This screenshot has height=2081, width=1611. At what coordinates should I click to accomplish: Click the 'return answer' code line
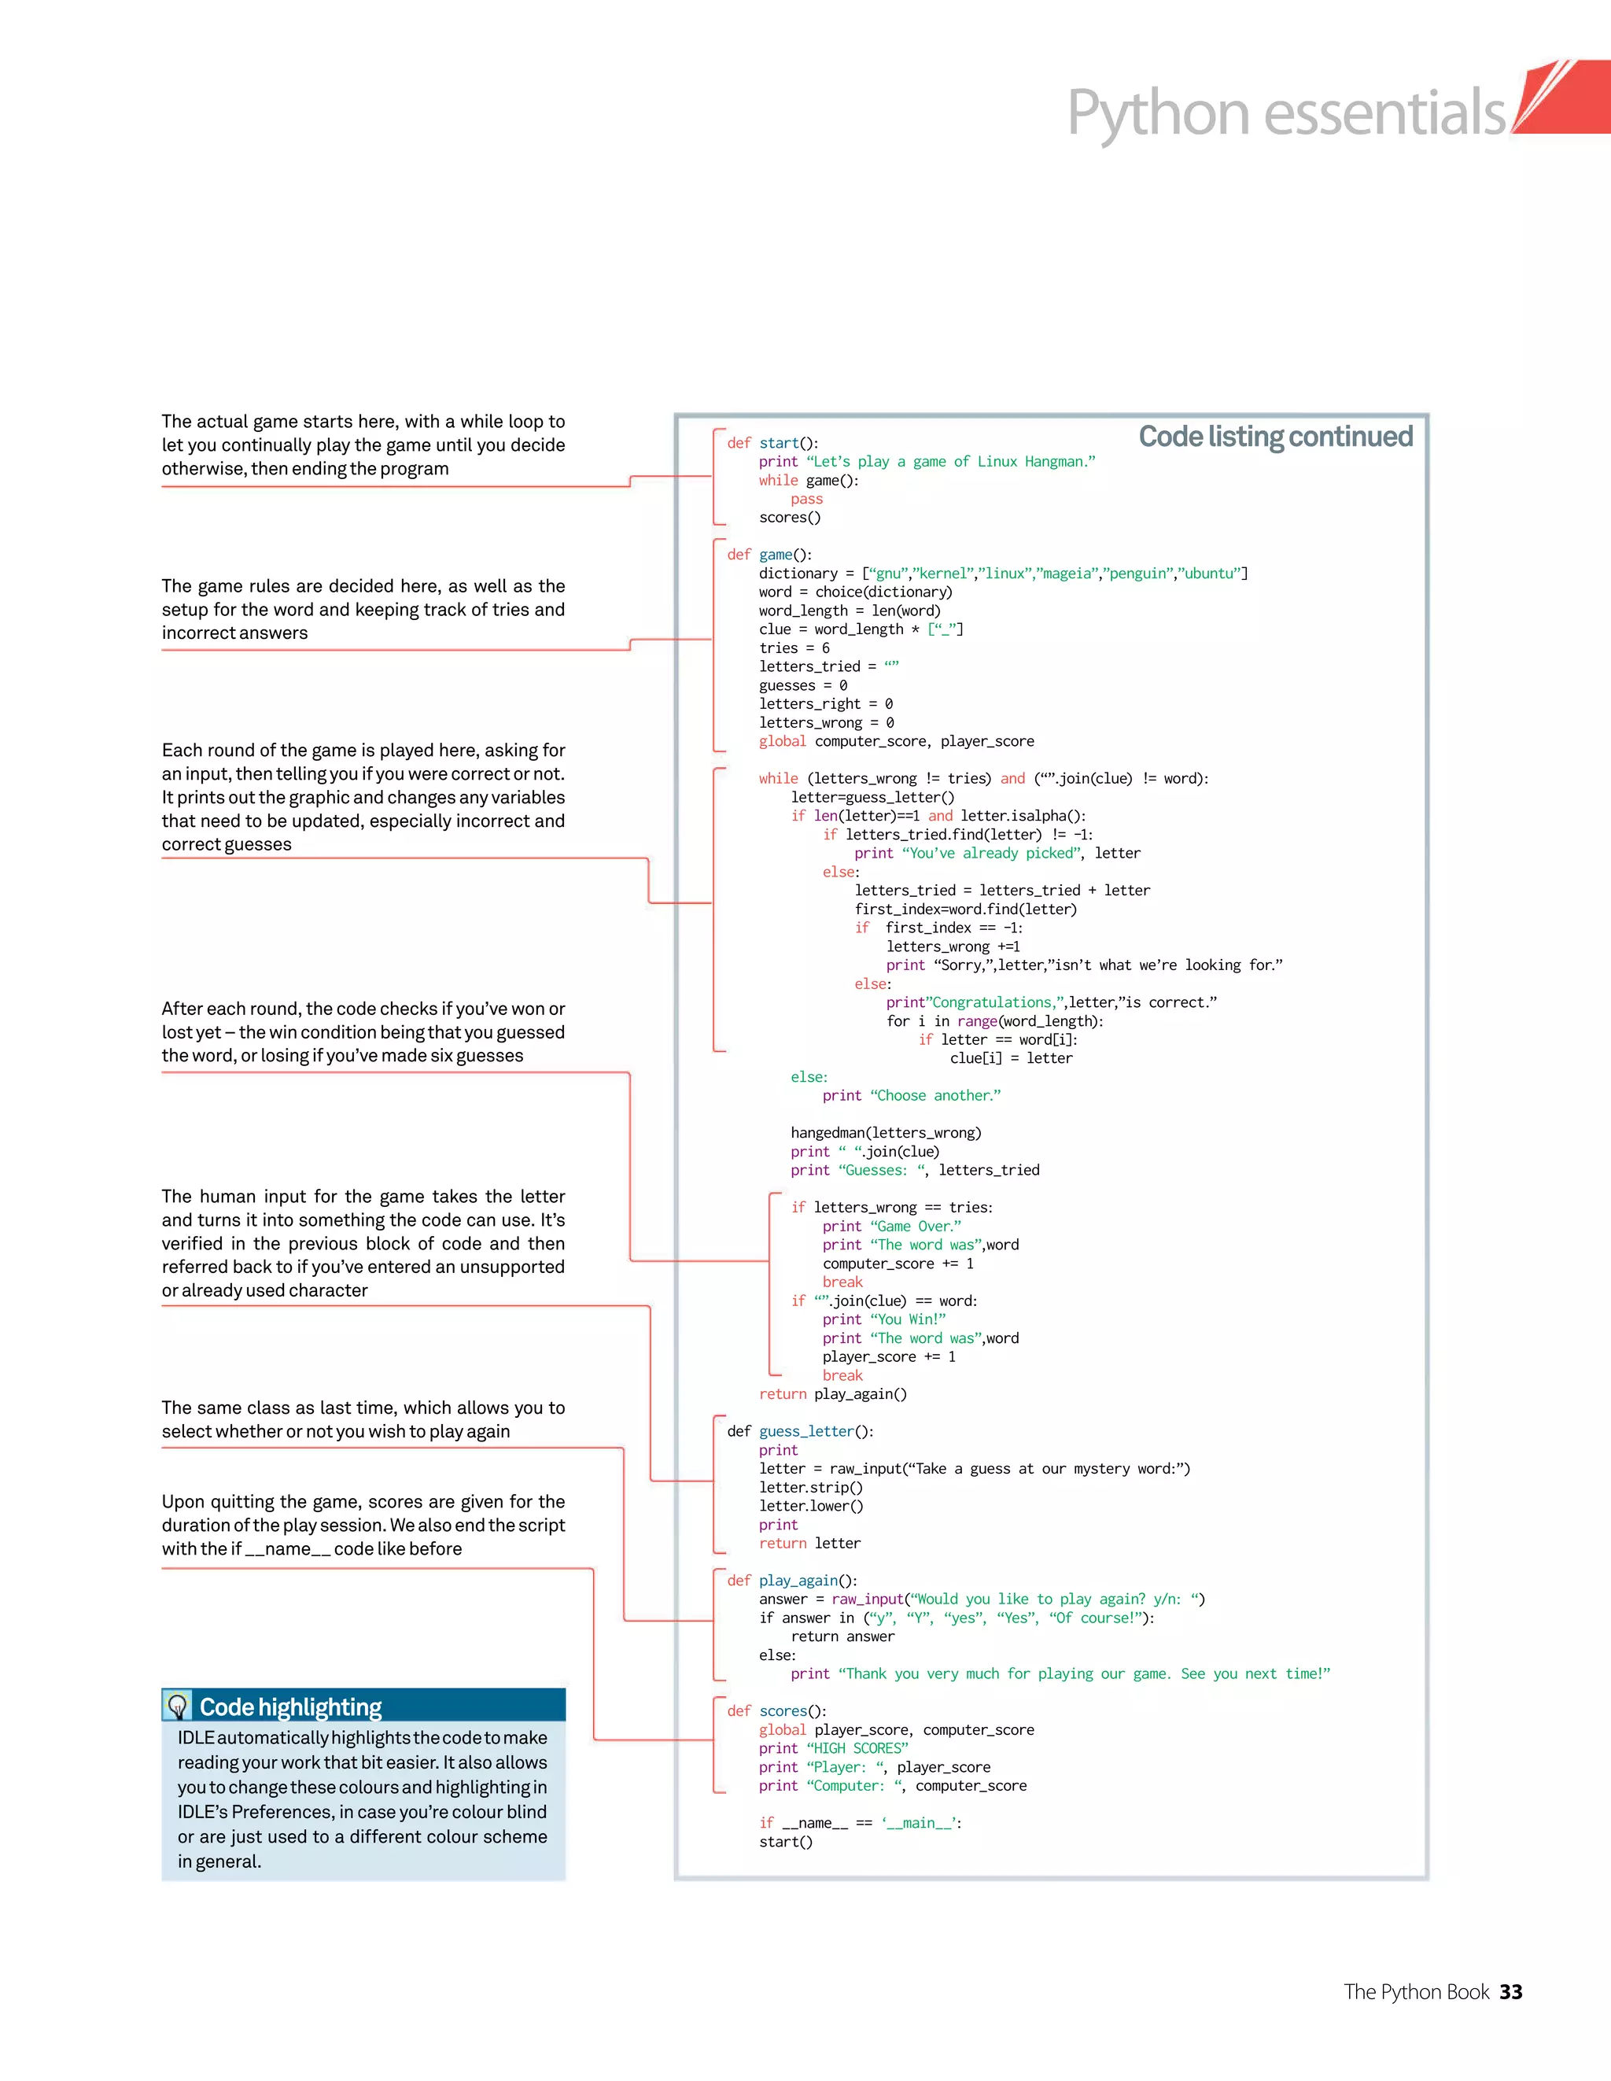(x=842, y=1637)
